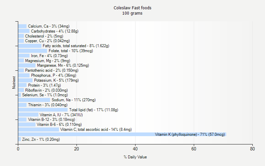Click the Potassium, K bar
Viewport: 265px width, 166px height.
(26, 80)
